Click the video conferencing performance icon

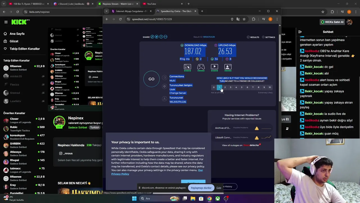[228, 67]
